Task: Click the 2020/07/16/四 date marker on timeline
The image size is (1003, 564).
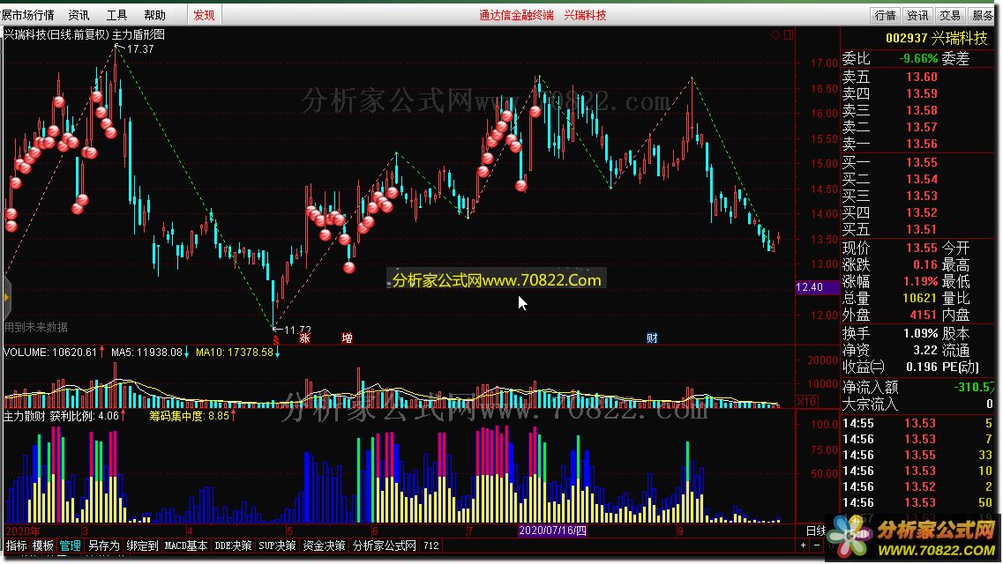Action: pyautogui.click(x=553, y=531)
